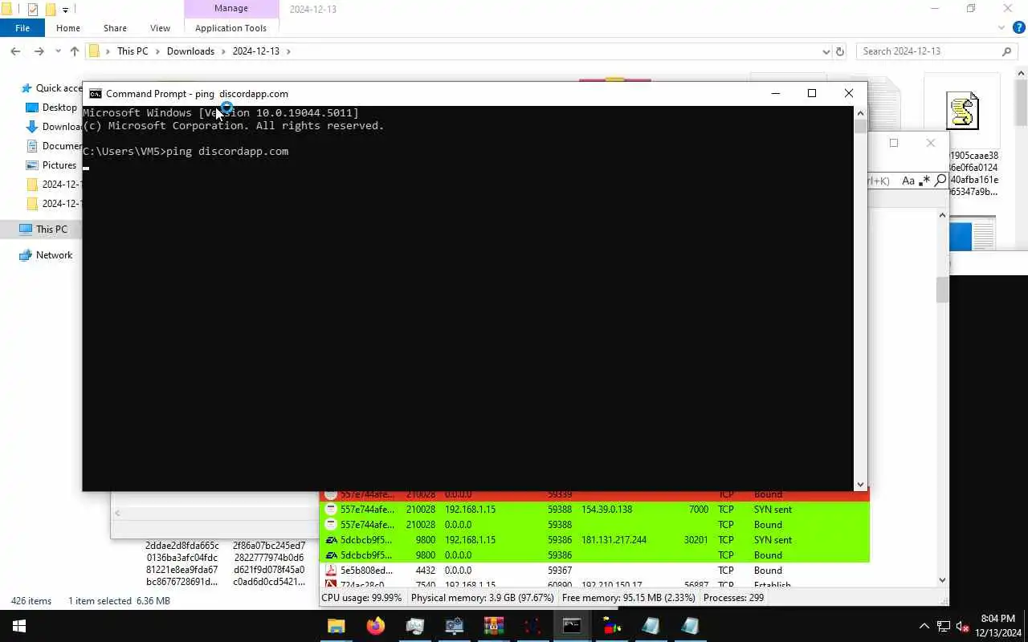1028x642 pixels.
Task: Click the New Folder quick access icon
Action: (x=51, y=10)
